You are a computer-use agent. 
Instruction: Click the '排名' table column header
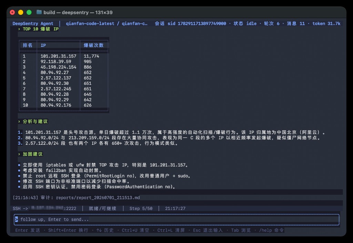point(28,45)
